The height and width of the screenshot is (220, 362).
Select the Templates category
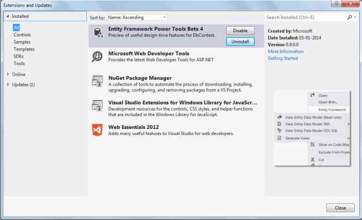(x=24, y=49)
